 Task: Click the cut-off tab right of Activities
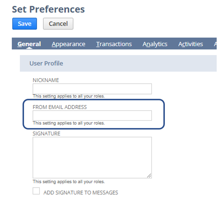coord(215,44)
